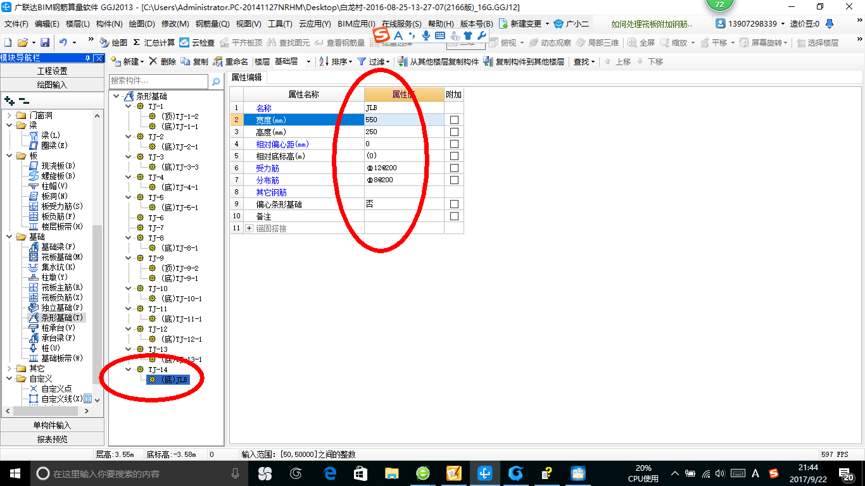Image resolution: width=865 pixels, height=486 pixels.
Task: Open the 新建 dropdown arrow
Action: (142, 61)
